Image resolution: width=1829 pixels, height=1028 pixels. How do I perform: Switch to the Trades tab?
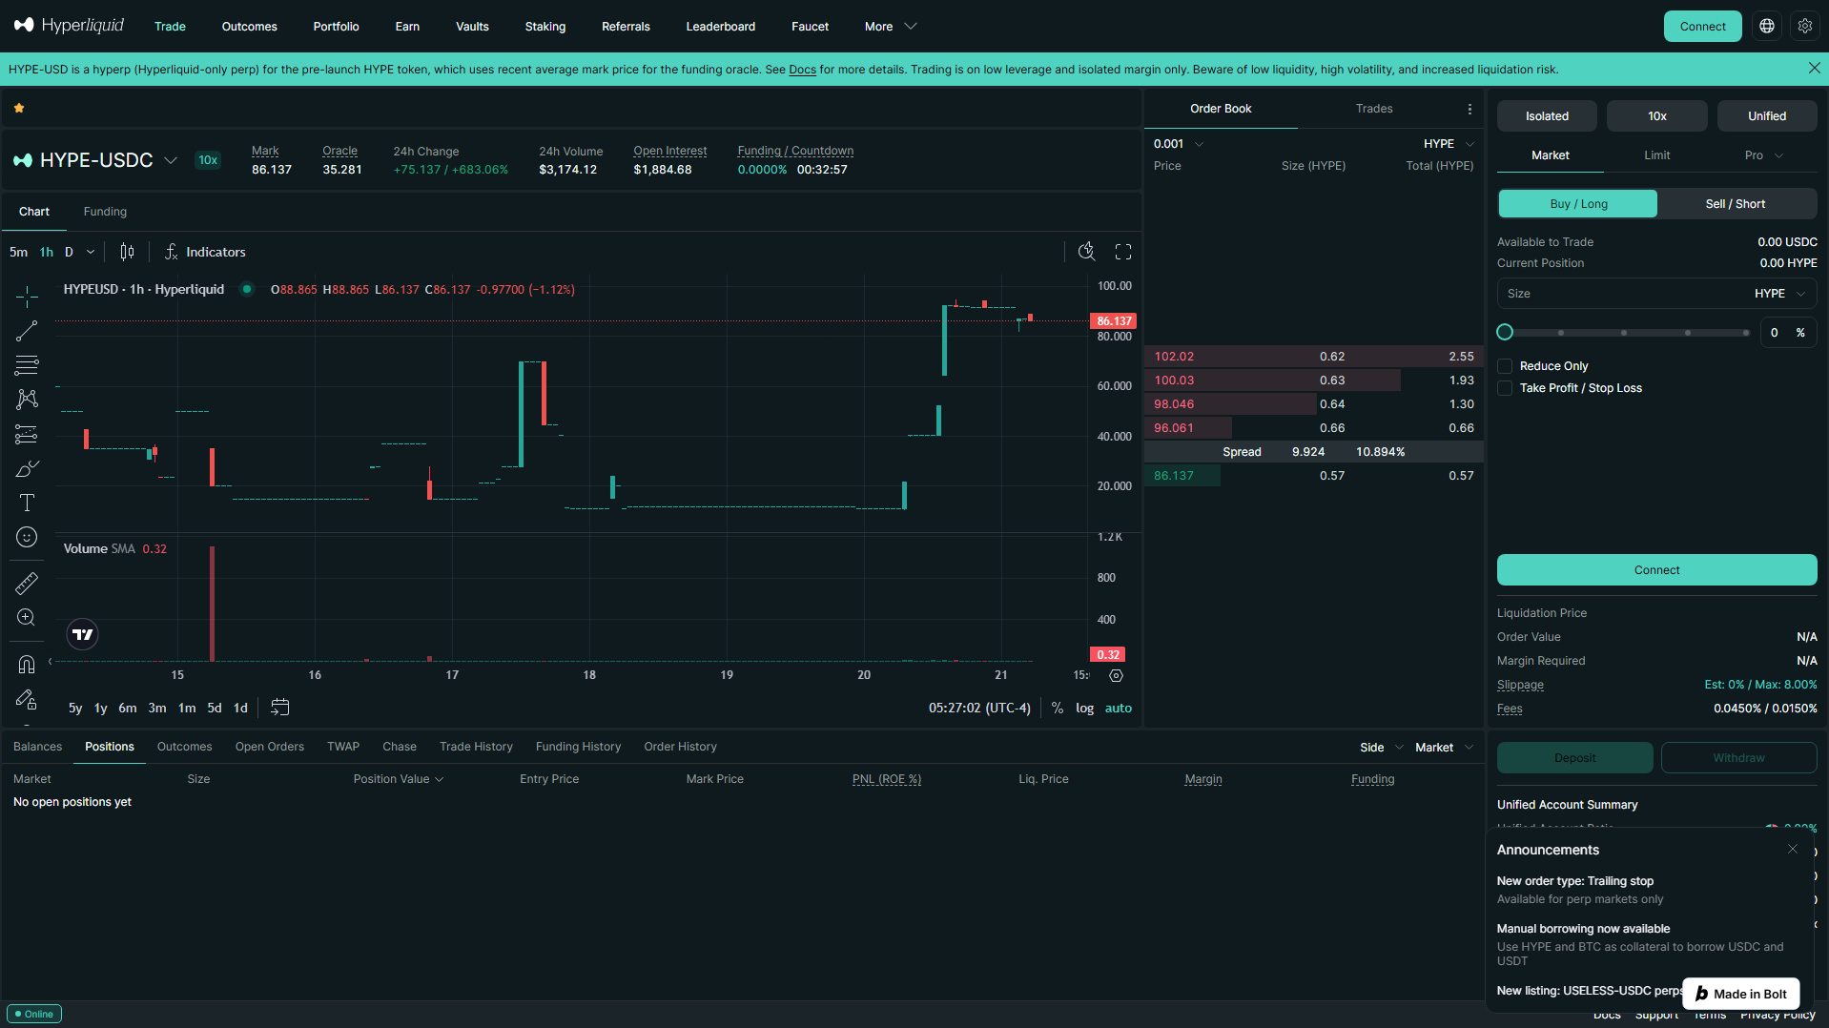pyautogui.click(x=1374, y=109)
